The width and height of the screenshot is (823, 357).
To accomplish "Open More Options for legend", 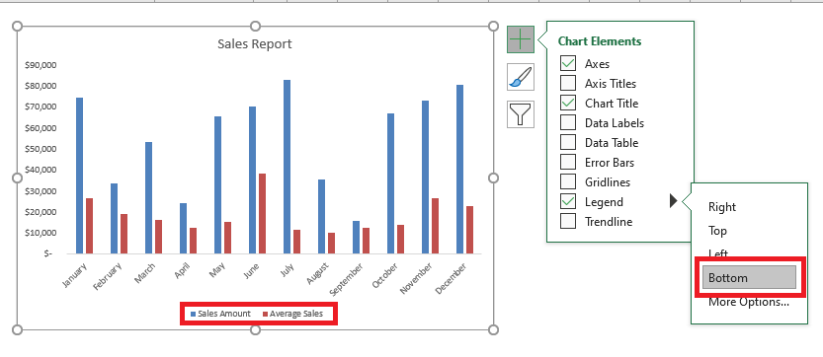I will point(749,303).
